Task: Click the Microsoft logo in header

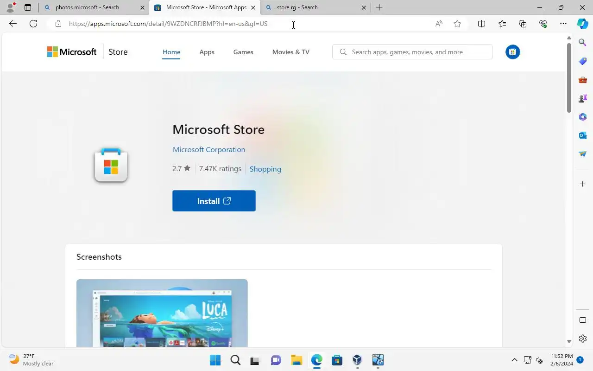Action: [x=72, y=52]
